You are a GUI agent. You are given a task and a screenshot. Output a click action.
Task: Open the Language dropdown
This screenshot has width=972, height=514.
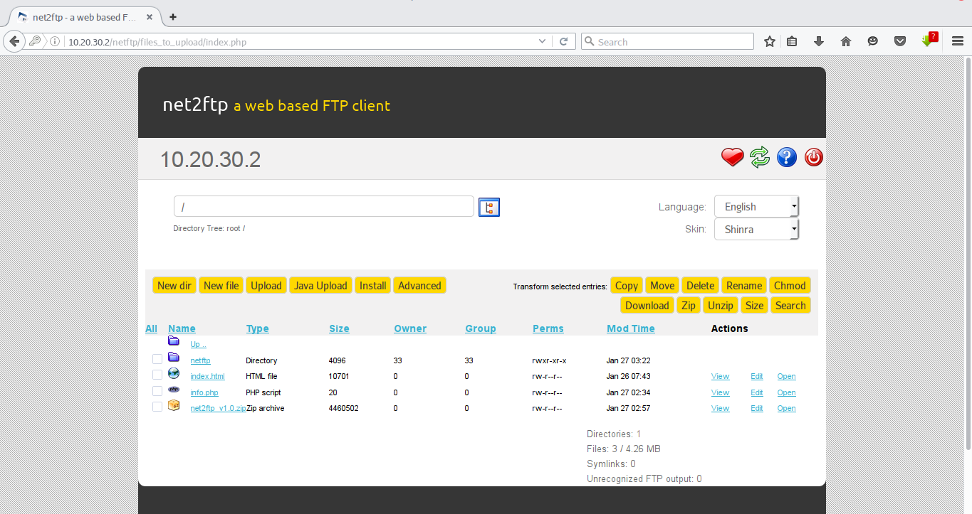coord(756,206)
